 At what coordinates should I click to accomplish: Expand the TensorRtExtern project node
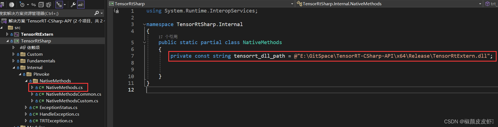7,34
